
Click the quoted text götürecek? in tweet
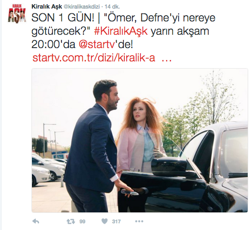click(x=61, y=31)
